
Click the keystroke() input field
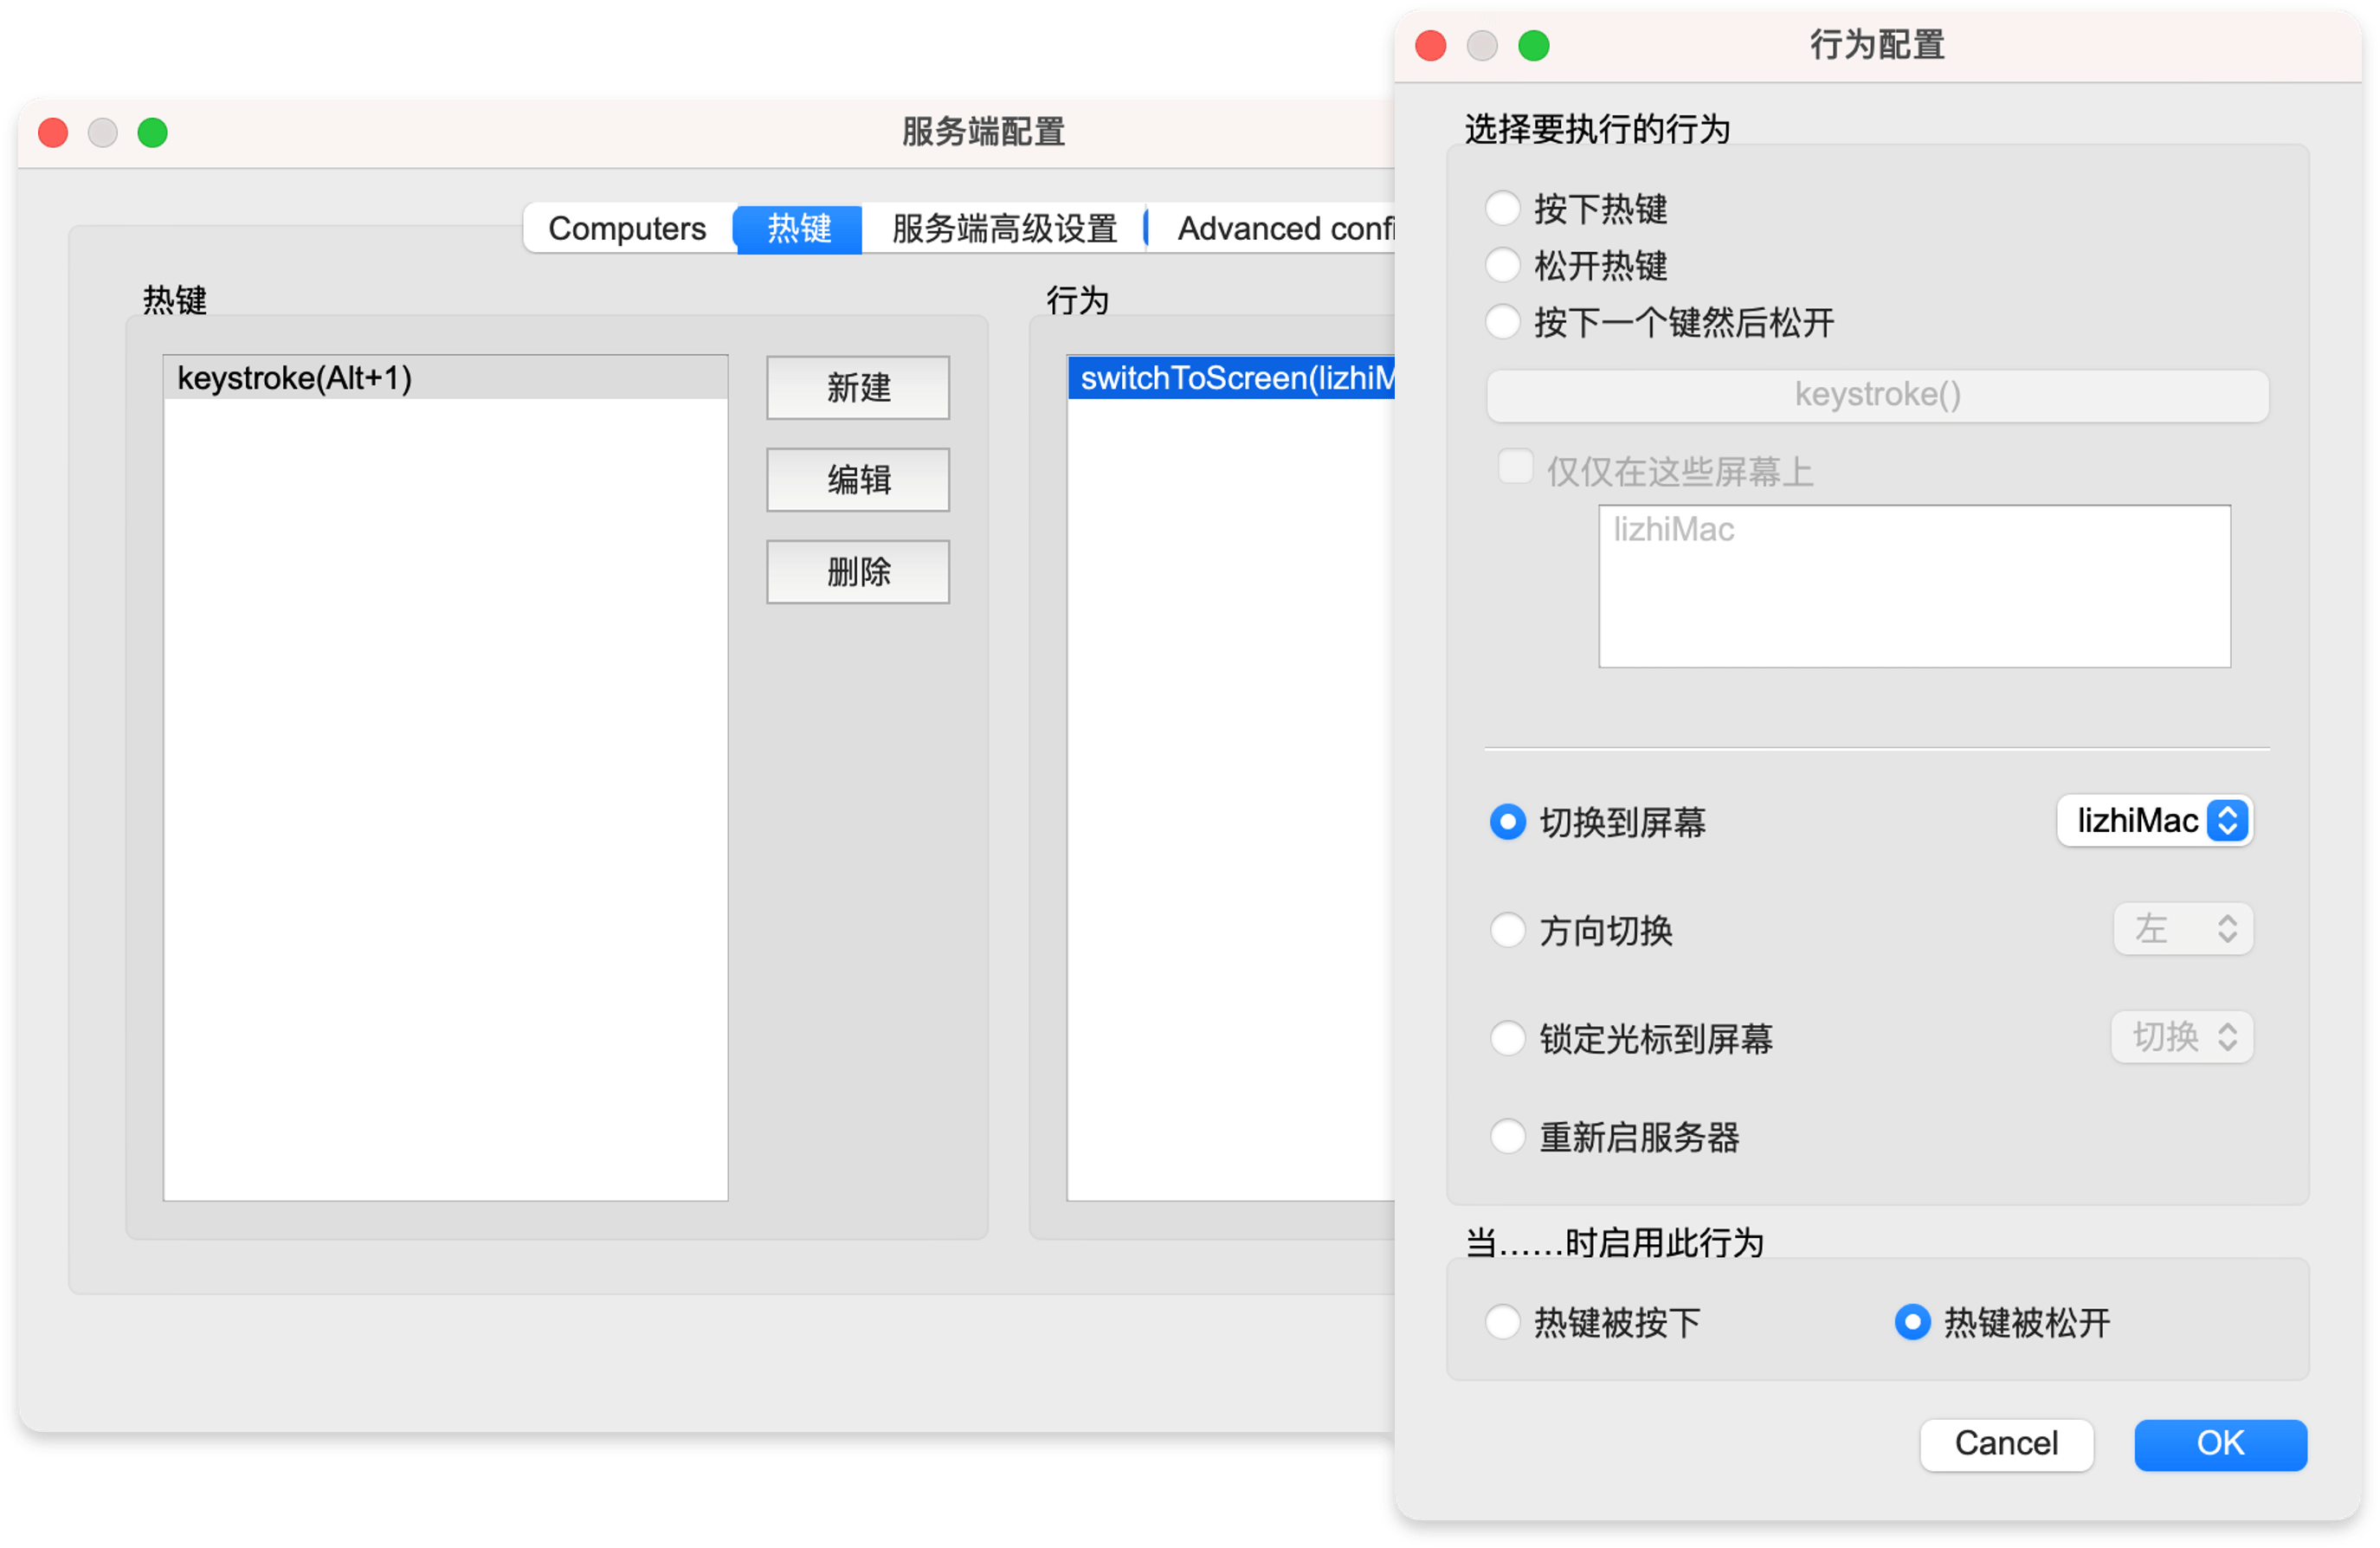click(1877, 395)
